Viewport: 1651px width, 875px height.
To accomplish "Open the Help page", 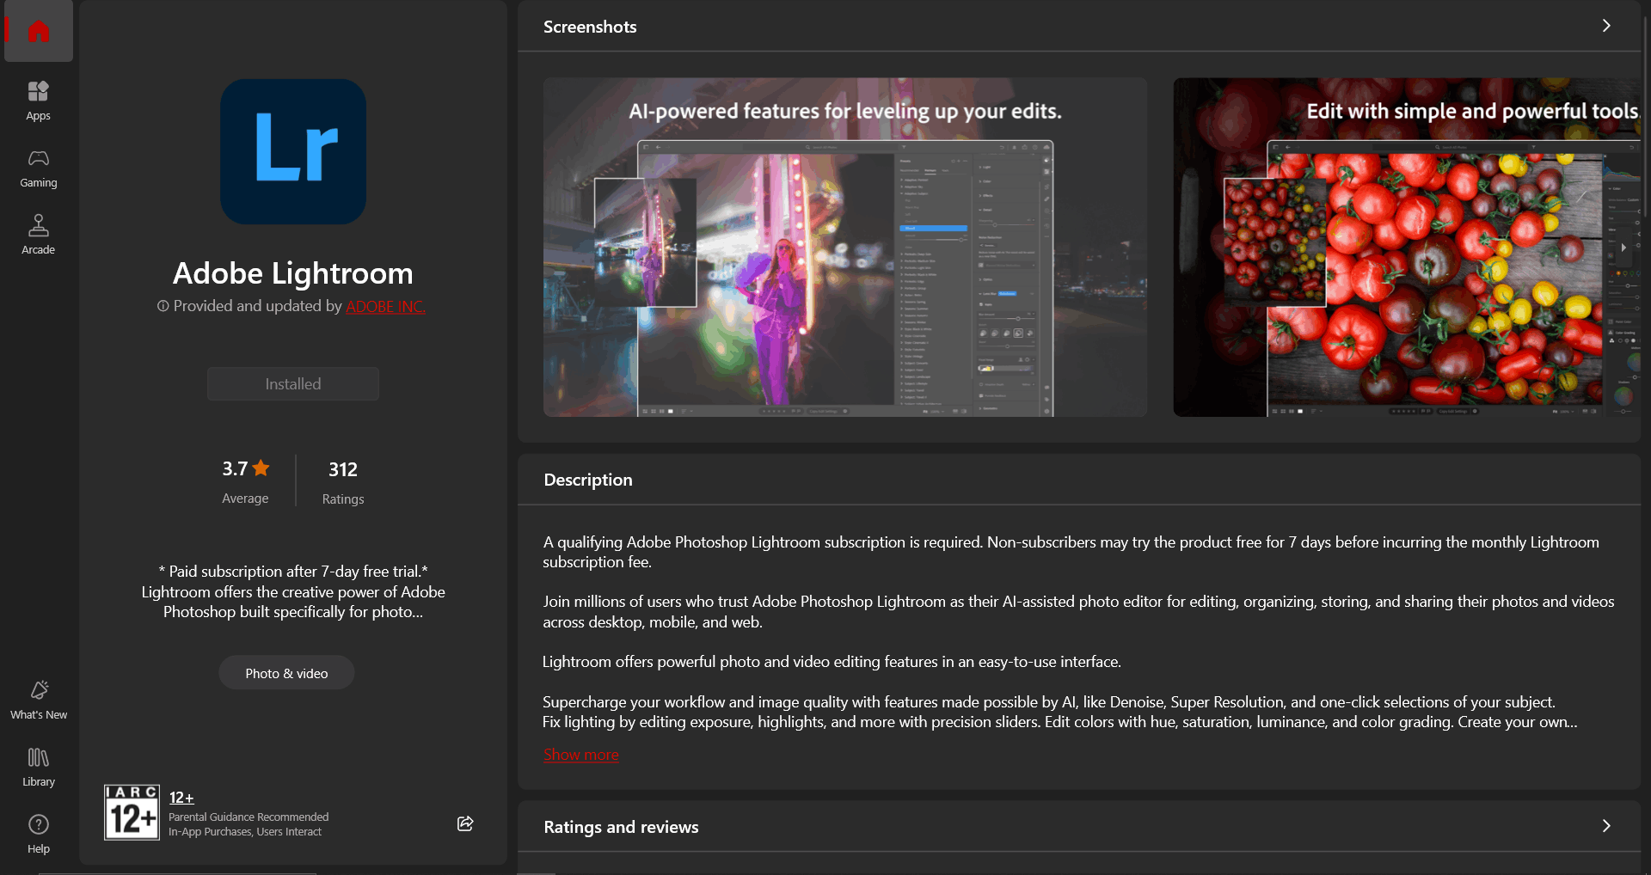I will [x=39, y=834].
